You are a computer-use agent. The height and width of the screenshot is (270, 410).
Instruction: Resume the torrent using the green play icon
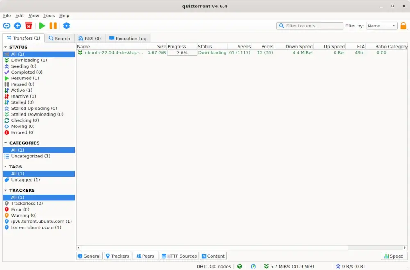41,25
